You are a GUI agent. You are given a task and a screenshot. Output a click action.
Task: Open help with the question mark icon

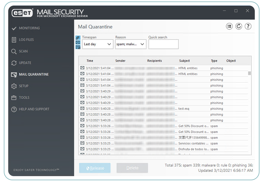click(248, 26)
